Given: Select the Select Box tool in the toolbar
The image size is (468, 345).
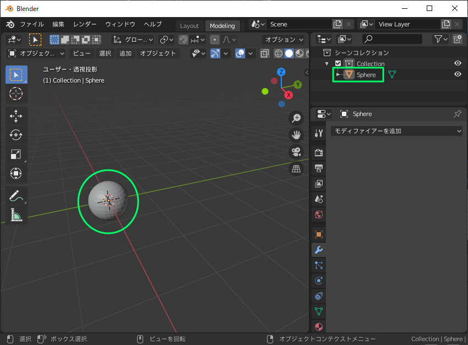Looking at the screenshot, I should coord(17,74).
